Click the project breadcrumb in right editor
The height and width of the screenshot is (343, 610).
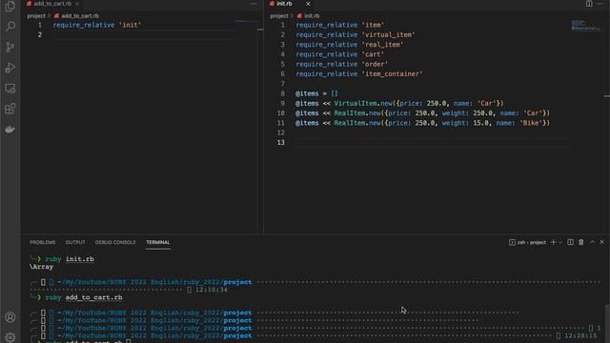pyautogui.click(x=279, y=16)
